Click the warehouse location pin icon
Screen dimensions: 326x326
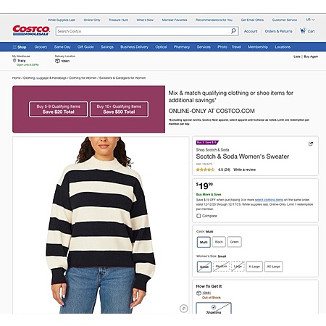coord(14,60)
